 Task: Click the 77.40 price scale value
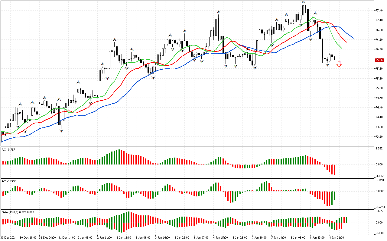click(379, 11)
